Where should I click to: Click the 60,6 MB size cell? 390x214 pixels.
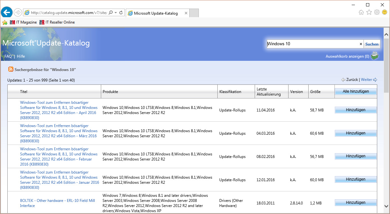click(x=317, y=133)
